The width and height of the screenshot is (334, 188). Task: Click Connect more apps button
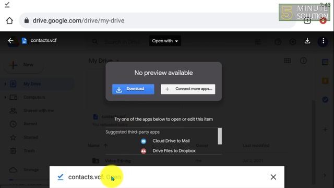point(188,89)
